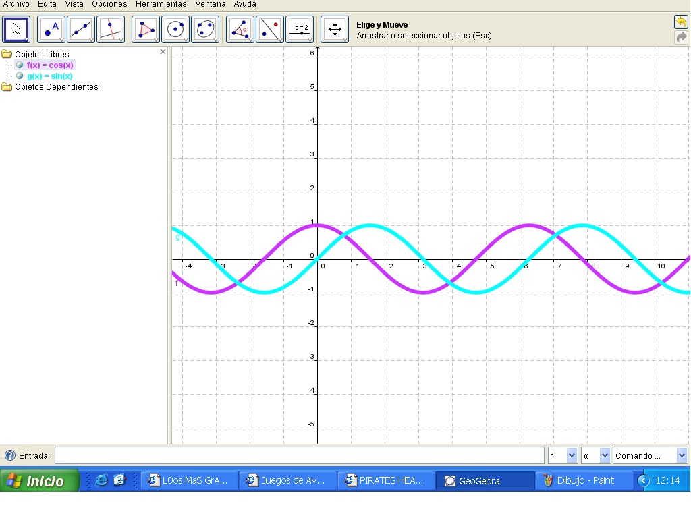This screenshot has width=691, height=518.
Task: Select g(x) = sin(x) in algebra view
Action: (50, 76)
